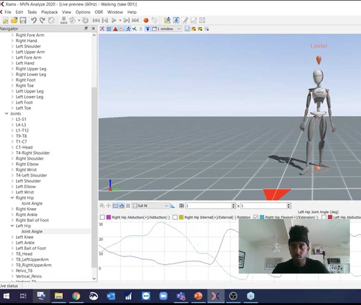Viewport: 361px width, 305px height.
Task: Open a file using the folder icon
Action: click(x=14, y=20)
